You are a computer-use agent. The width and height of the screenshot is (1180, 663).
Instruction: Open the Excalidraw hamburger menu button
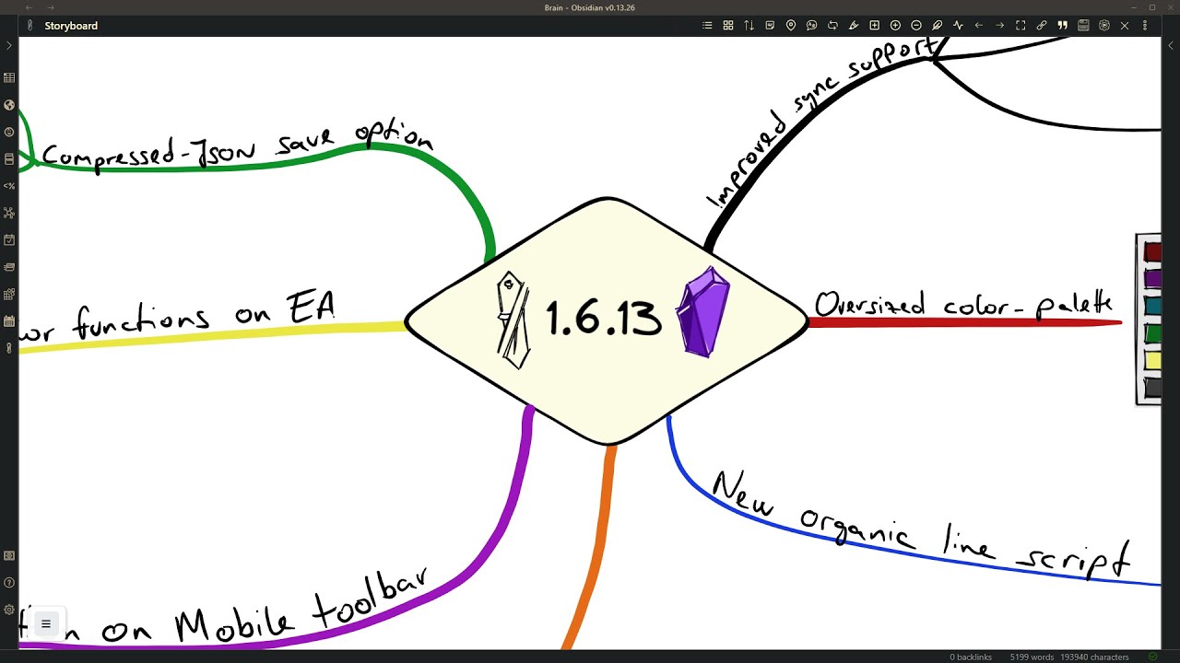pos(46,623)
